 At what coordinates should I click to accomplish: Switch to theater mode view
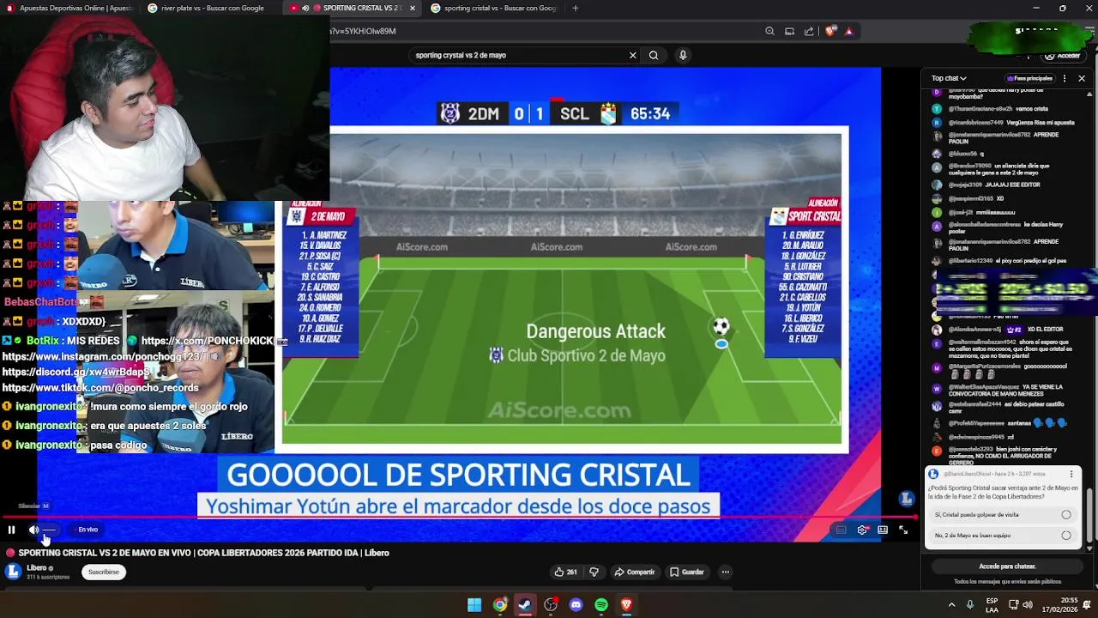883,530
